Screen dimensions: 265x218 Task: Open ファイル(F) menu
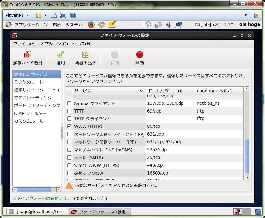coord(24,44)
